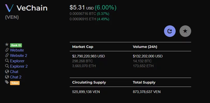Open the Website 2 link

click(19, 56)
